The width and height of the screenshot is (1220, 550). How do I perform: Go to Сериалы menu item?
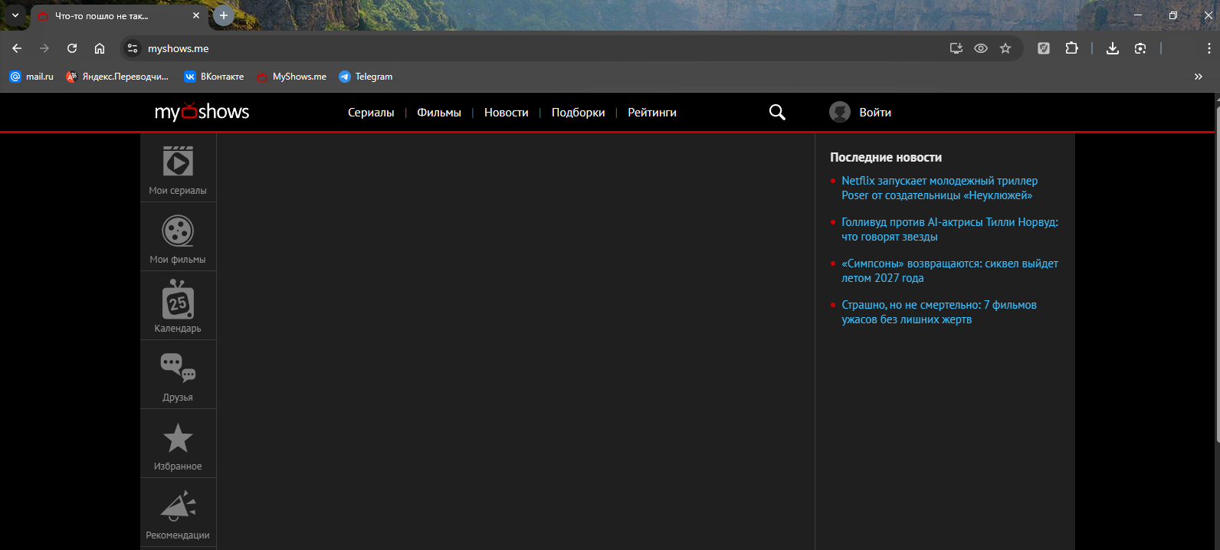371,113
